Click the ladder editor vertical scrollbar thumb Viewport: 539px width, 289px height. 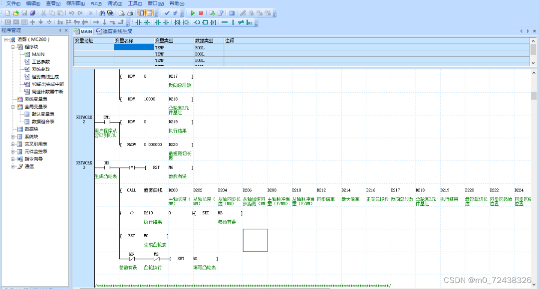point(534,95)
